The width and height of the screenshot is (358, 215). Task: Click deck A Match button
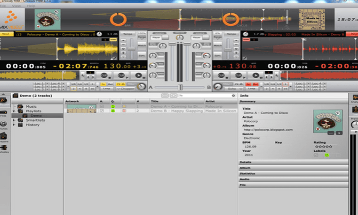142,45
